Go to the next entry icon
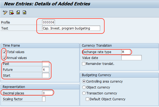The height and width of the screenshot is (107, 159). point(25,13)
